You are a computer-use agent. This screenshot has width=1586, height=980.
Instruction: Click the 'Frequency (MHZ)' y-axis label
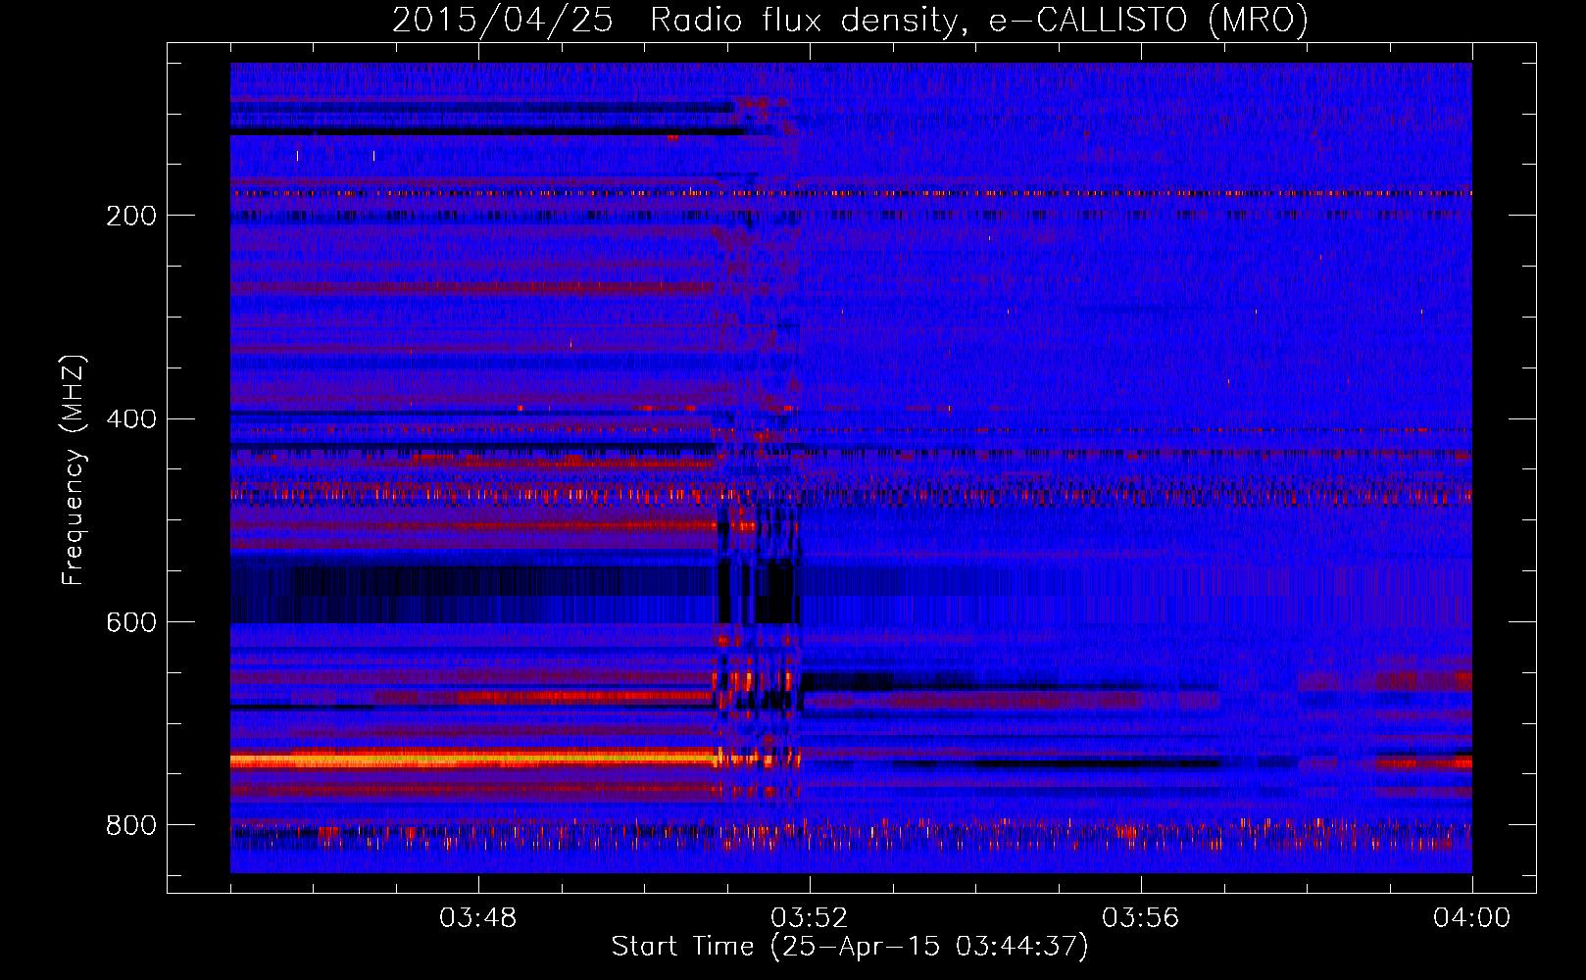(x=73, y=470)
